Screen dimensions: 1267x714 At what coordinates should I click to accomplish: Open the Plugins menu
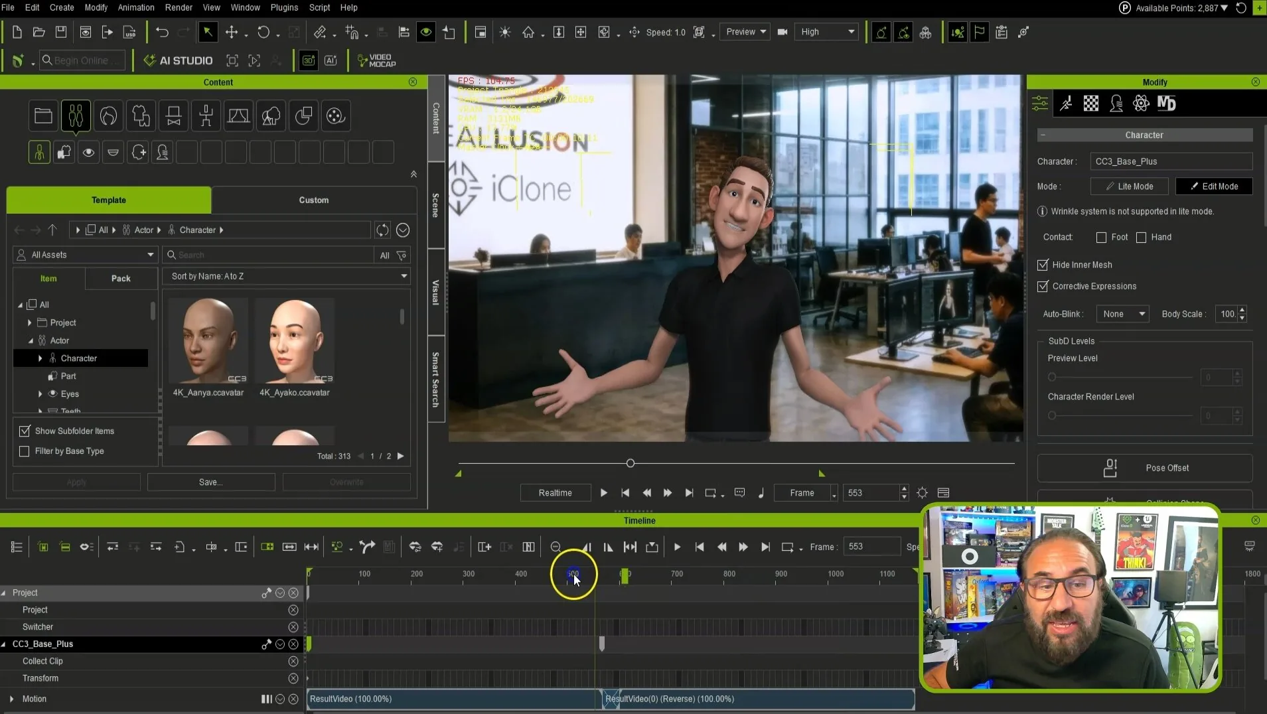[284, 7]
